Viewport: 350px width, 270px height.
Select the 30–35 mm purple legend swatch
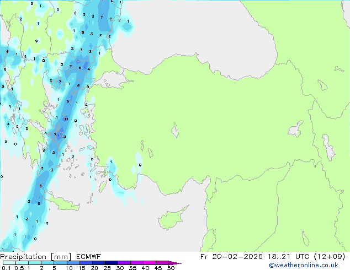coord(124,263)
